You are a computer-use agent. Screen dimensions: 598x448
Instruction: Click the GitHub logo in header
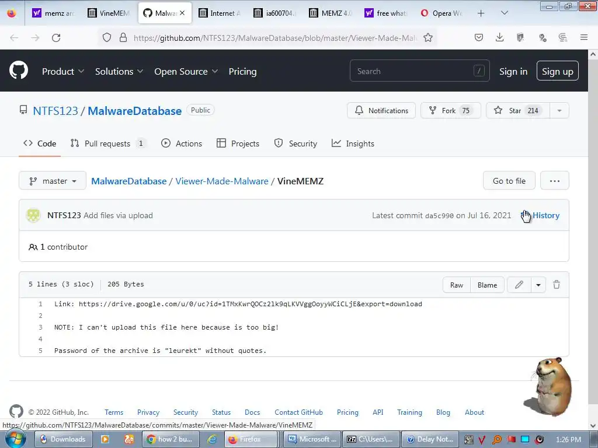tap(18, 70)
